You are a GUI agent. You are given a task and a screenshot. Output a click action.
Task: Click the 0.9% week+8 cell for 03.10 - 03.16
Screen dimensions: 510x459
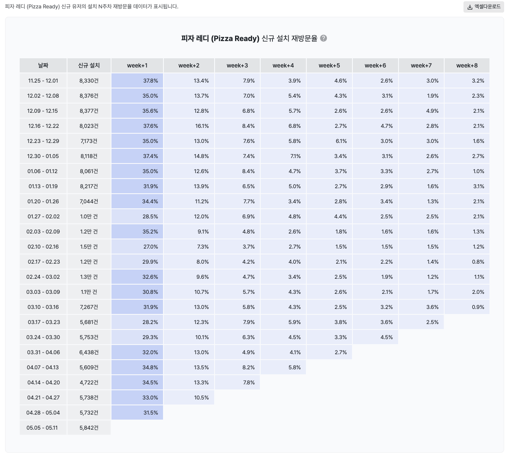pyautogui.click(x=466, y=307)
